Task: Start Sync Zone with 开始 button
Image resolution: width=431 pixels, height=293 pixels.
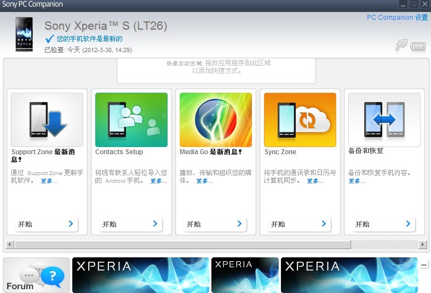Action: 300,224
